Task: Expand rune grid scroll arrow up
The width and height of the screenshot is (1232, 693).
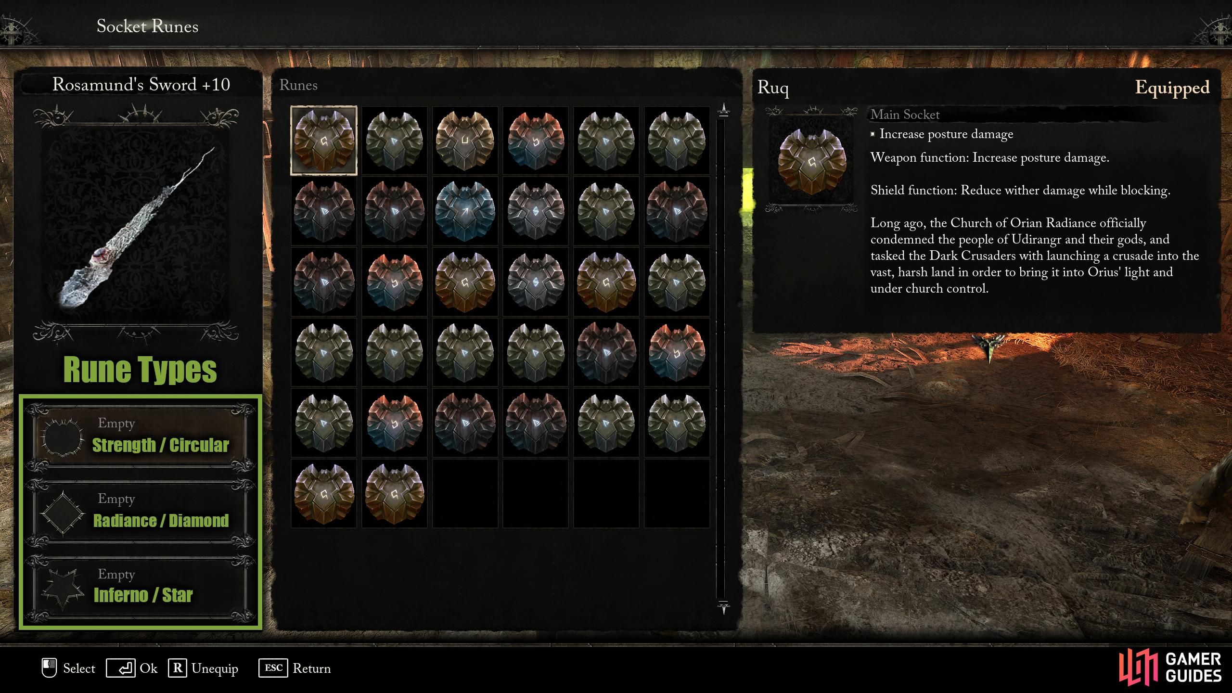Action: [725, 108]
